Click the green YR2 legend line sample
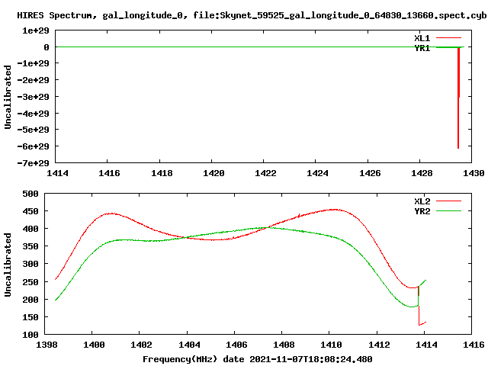 [448, 211]
